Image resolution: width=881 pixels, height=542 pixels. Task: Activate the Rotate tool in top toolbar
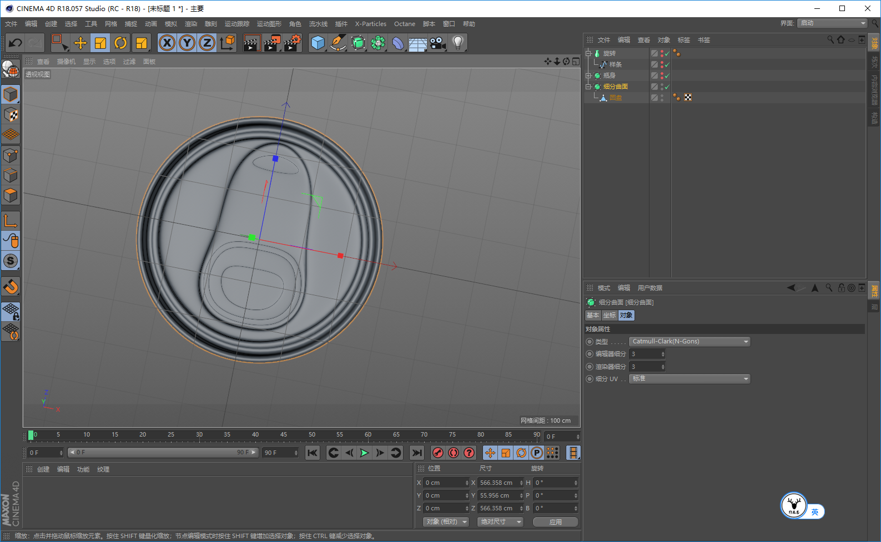pos(120,43)
